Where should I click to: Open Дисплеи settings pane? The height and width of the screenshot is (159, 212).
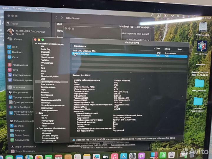pyautogui.click(x=17, y=126)
